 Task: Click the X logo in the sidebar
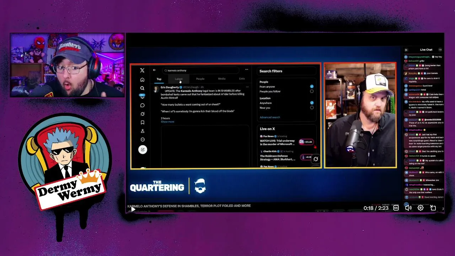[142, 70]
